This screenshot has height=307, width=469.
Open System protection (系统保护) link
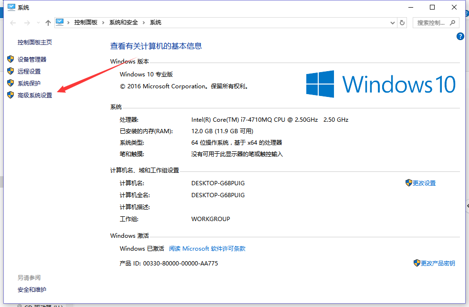pos(29,83)
